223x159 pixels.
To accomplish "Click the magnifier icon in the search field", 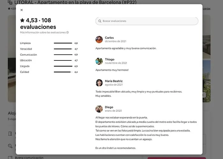I will coord(100,21).
